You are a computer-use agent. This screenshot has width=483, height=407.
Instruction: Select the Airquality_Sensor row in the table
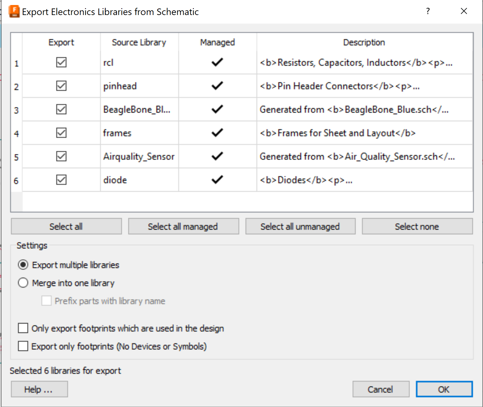point(139,156)
